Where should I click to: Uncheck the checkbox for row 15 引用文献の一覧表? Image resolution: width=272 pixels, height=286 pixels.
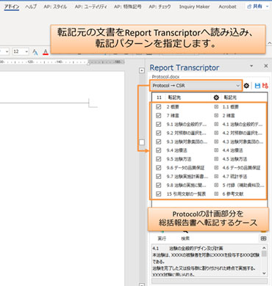159,194
